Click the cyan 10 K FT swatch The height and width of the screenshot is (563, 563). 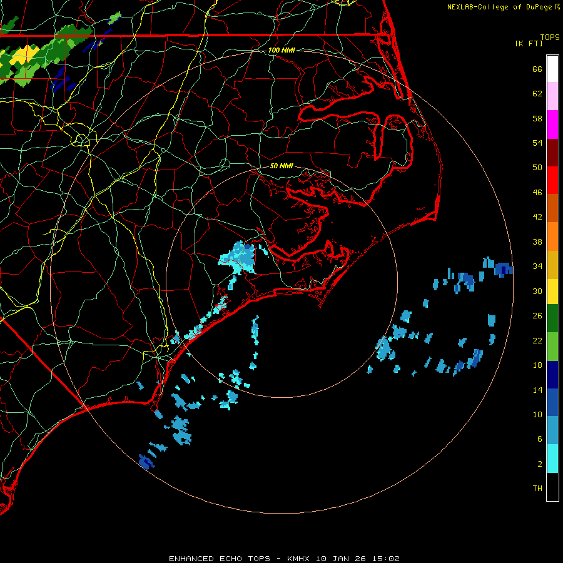[552, 459]
